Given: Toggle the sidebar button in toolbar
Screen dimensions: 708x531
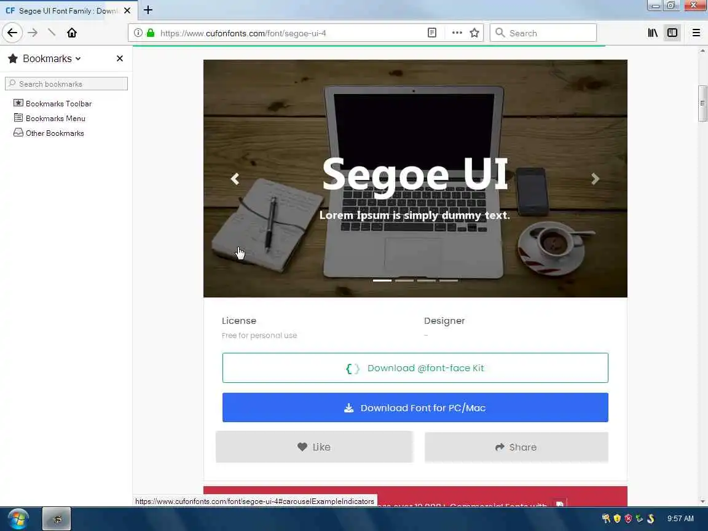Looking at the screenshot, I should [672, 33].
